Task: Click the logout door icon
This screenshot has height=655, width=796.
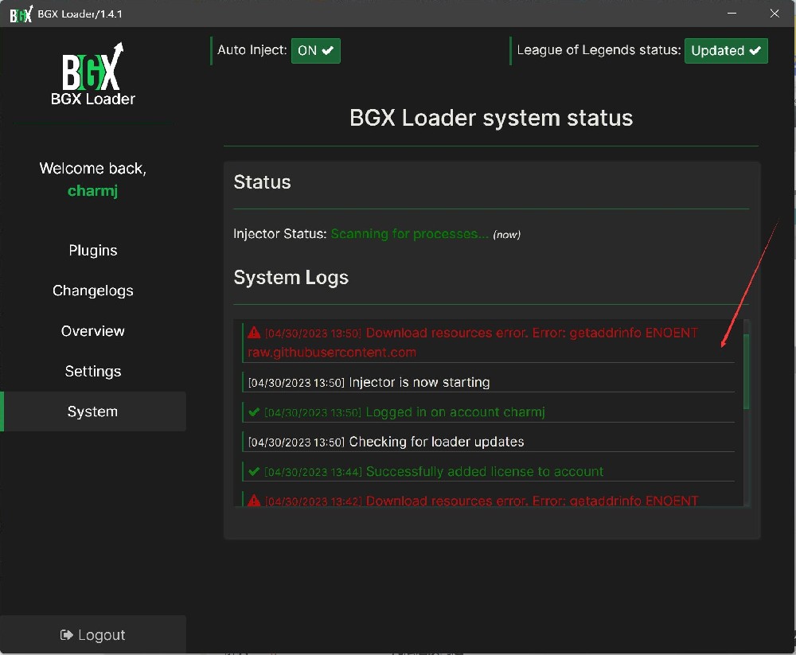Action: [67, 634]
